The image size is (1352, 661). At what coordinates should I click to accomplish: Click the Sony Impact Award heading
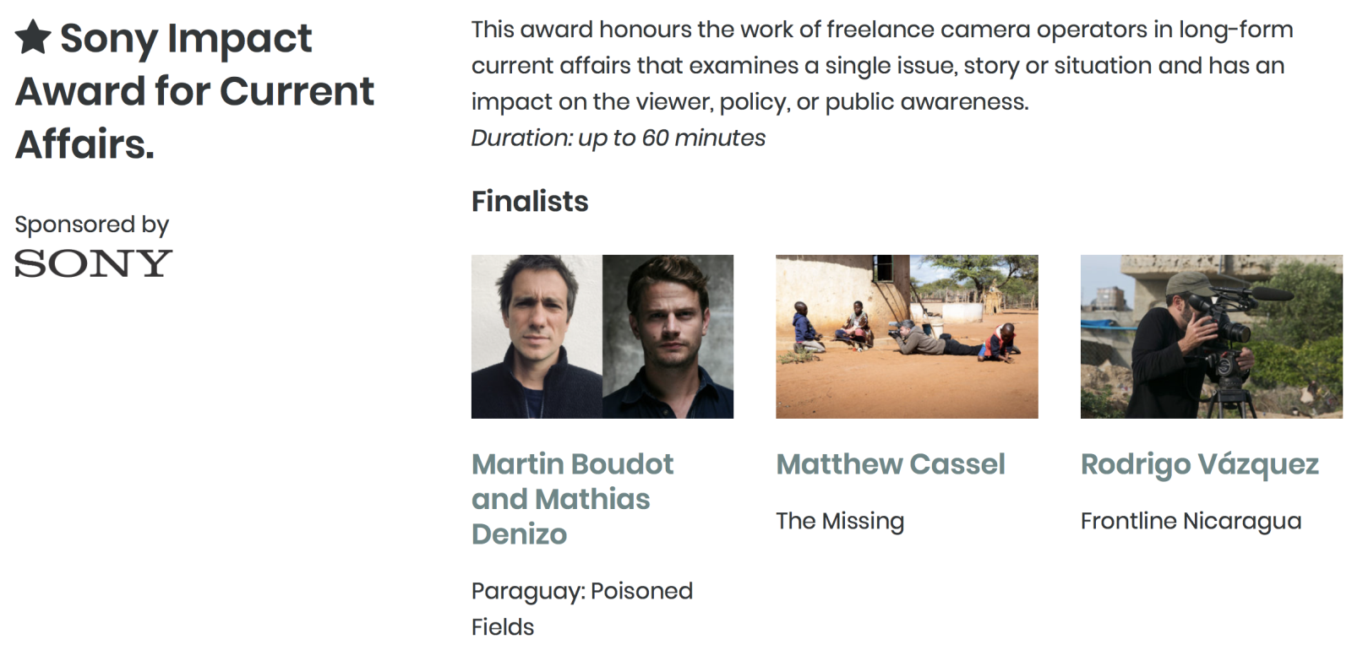(x=194, y=90)
